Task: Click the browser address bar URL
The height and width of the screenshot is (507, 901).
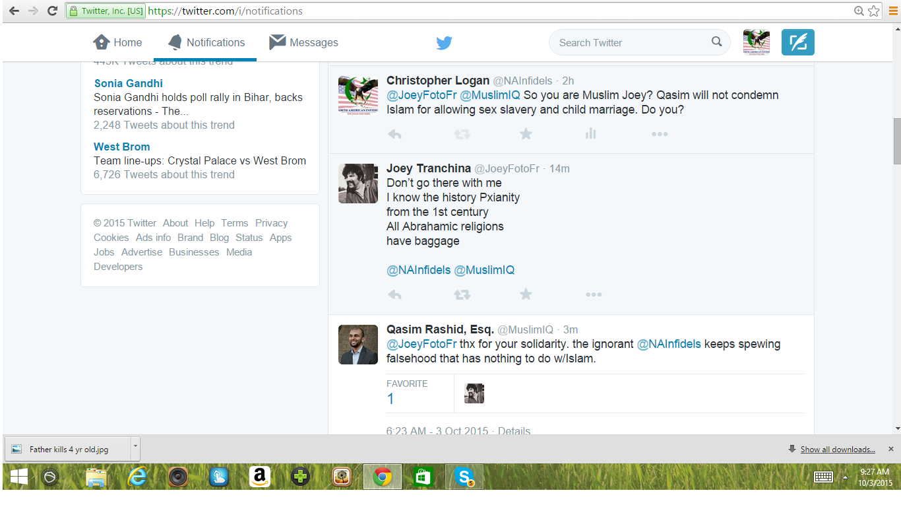Action: [x=226, y=11]
